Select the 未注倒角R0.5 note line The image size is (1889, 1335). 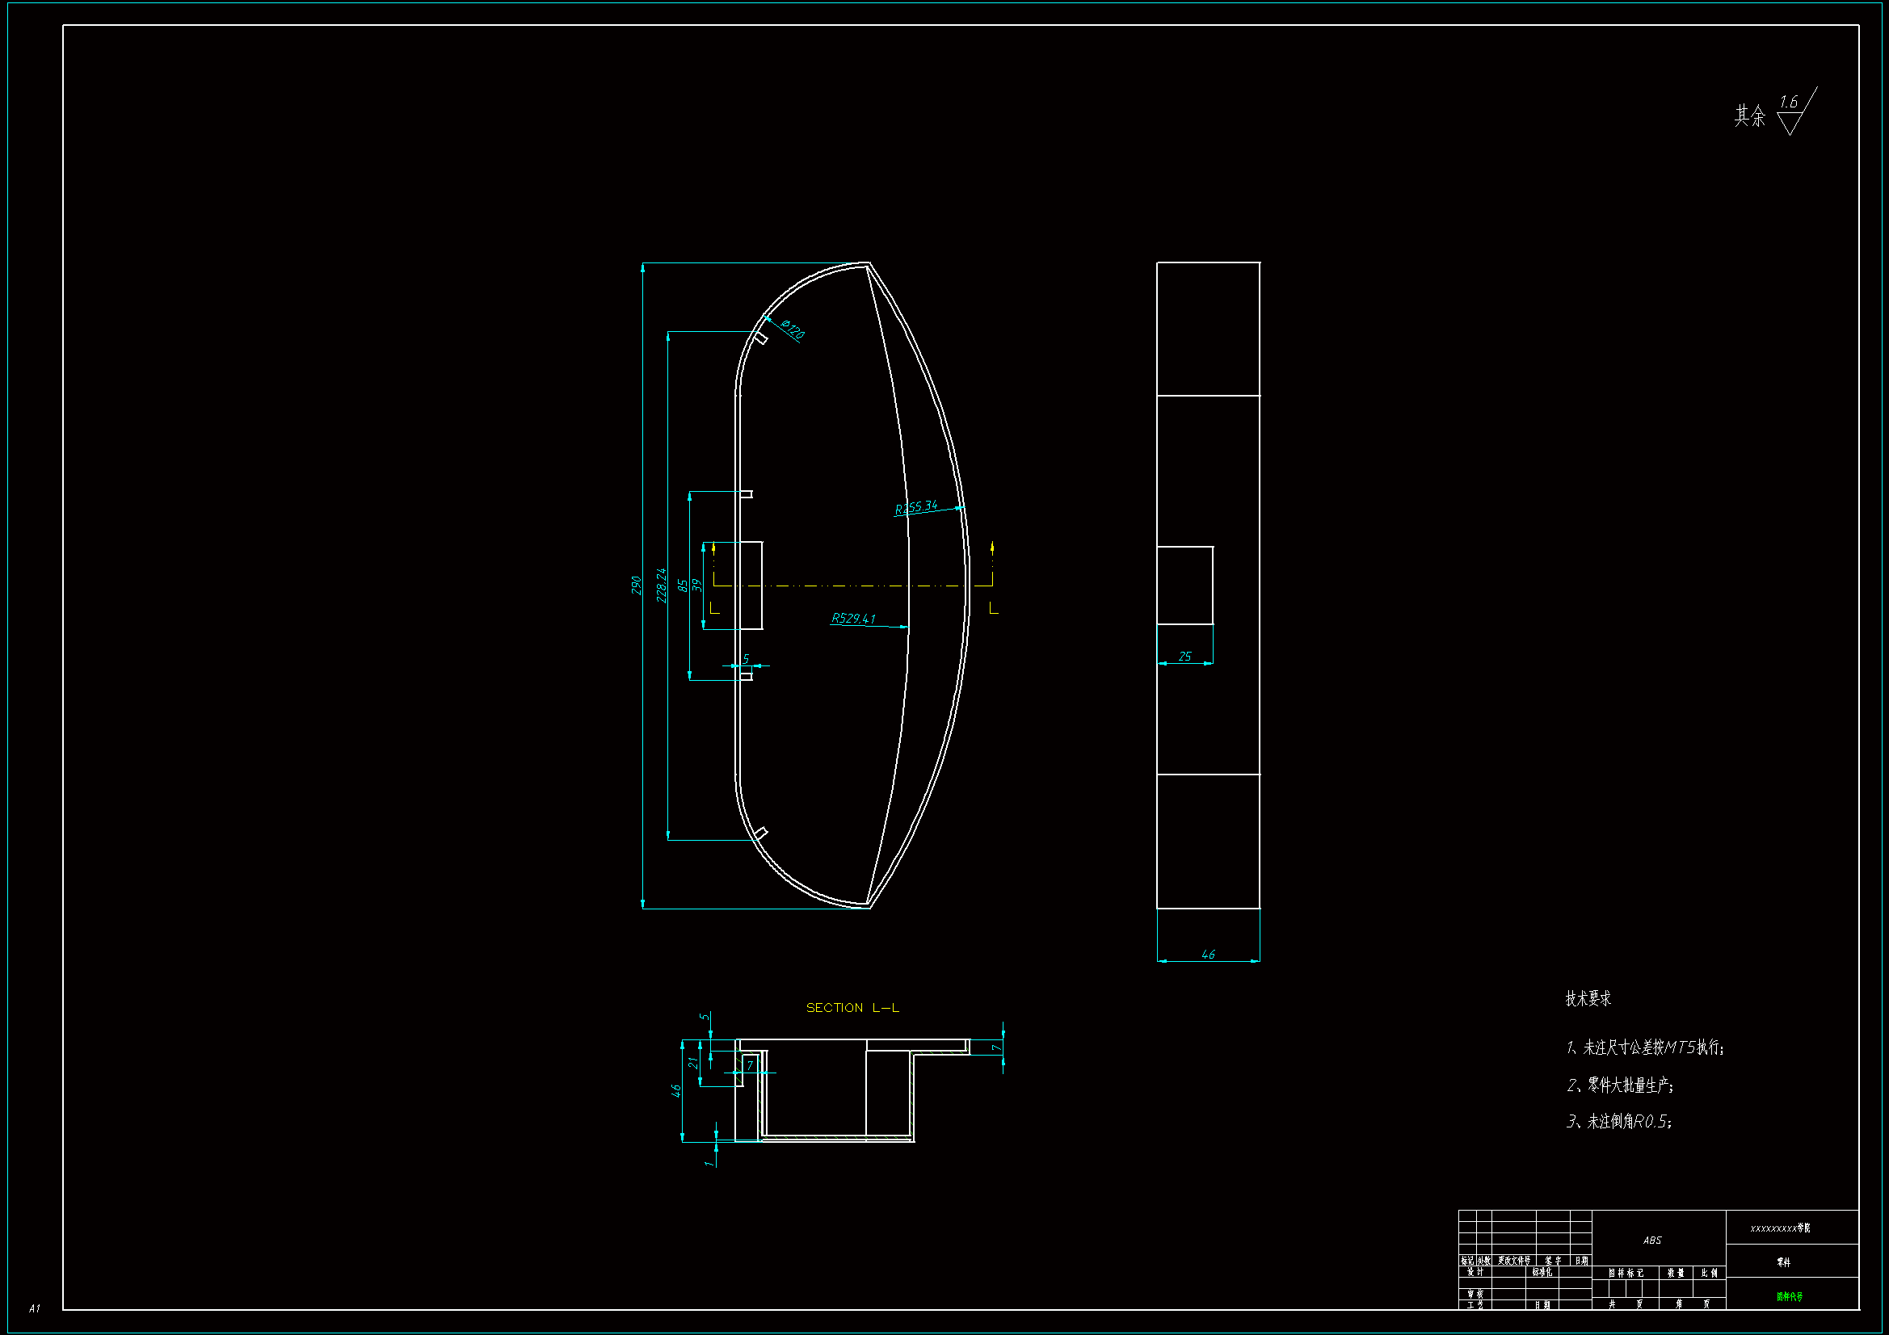pos(1619,1121)
